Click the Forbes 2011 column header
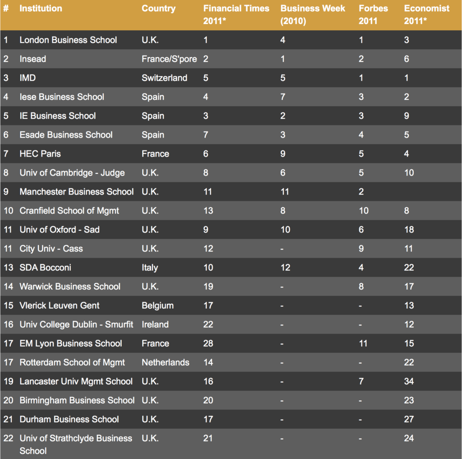This screenshot has height=459, width=462. tap(373, 14)
